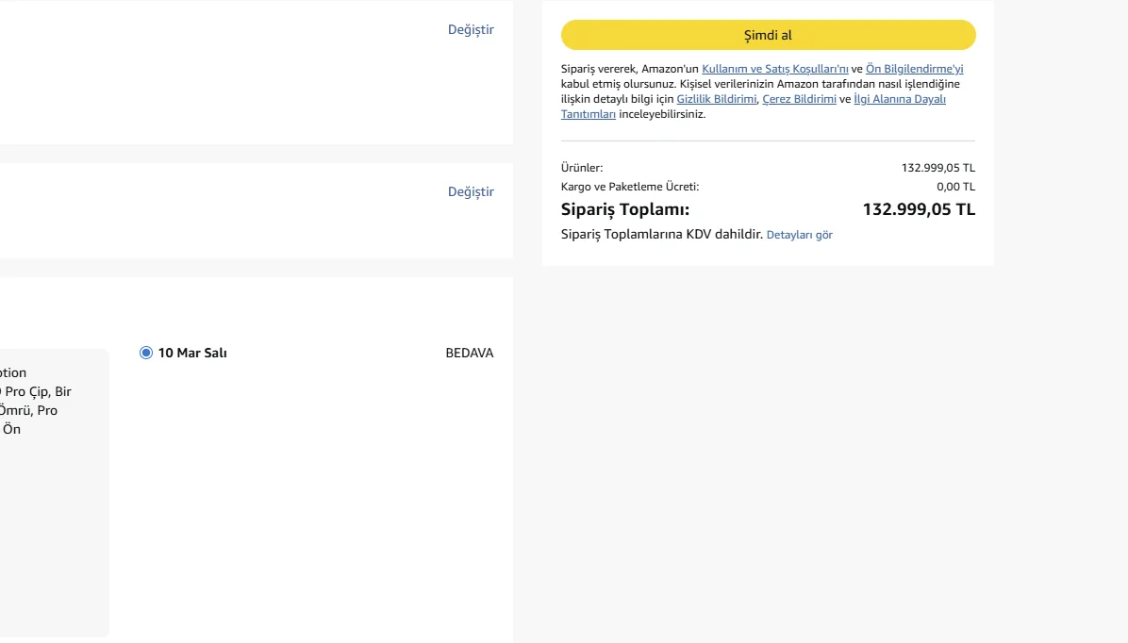Follow the "Gizlilik Bildirimi" link
Image resolution: width=1128 pixels, height=643 pixels.
click(716, 99)
